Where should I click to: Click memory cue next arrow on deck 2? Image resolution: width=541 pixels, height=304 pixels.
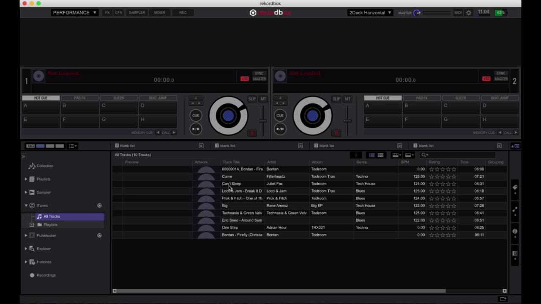click(516, 133)
